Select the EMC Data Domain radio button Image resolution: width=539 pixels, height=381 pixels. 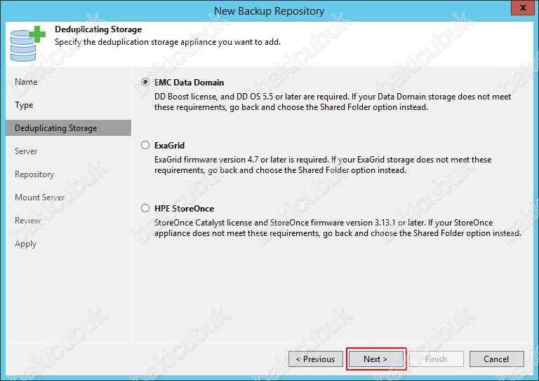tap(145, 83)
